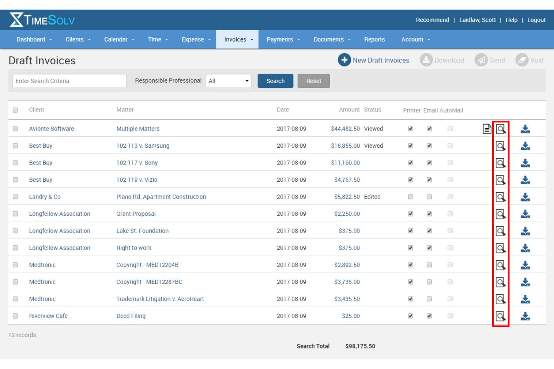Click the Reset button
Image resolution: width=554 pixels, height=369 pixels.
pyautogui.click(x=314, y=81)
